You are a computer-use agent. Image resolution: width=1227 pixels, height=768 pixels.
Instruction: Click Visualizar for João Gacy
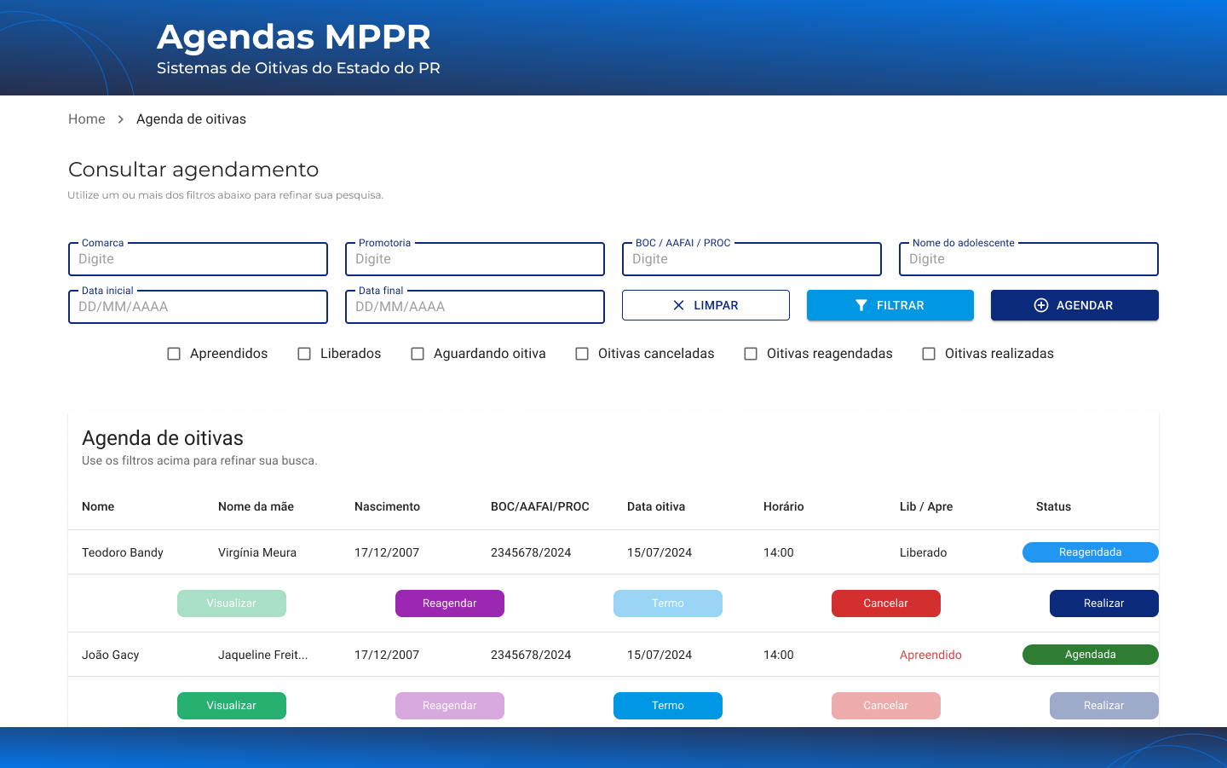(x=232, y=706)
